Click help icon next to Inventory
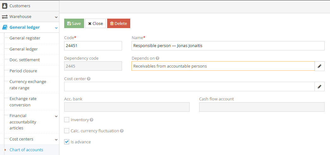The height and width of the screenshot is (155, 330). tap(91, 120)
